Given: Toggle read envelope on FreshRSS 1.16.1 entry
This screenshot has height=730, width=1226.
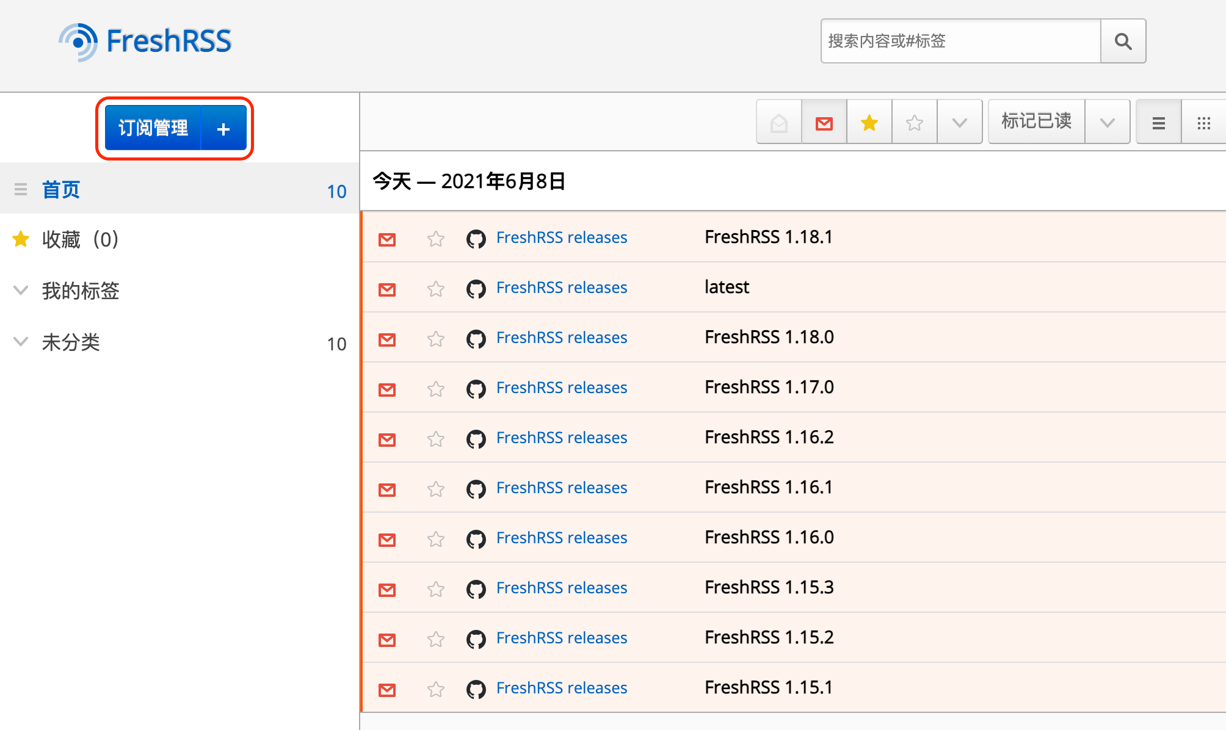Looking at the screenshot, I should [x=387, y=490].
